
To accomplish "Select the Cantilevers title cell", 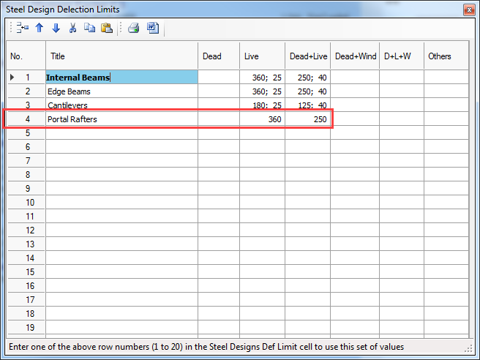I will point(121,105).
